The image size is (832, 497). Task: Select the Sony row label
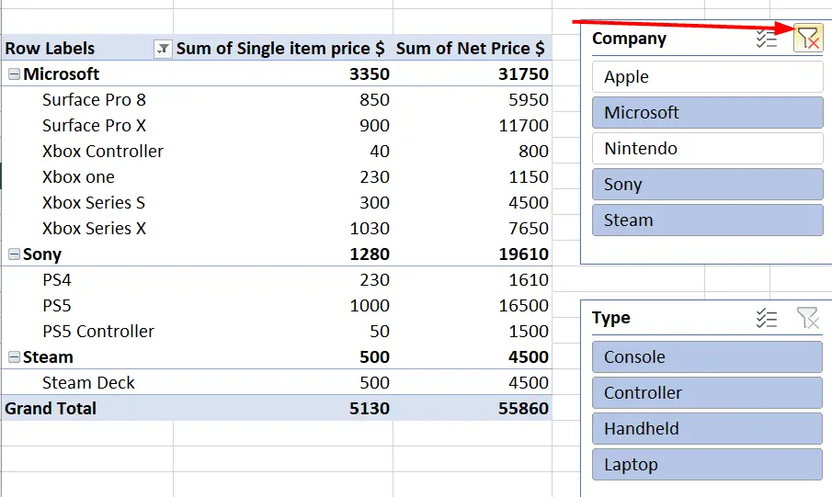(x=42, y=254)
